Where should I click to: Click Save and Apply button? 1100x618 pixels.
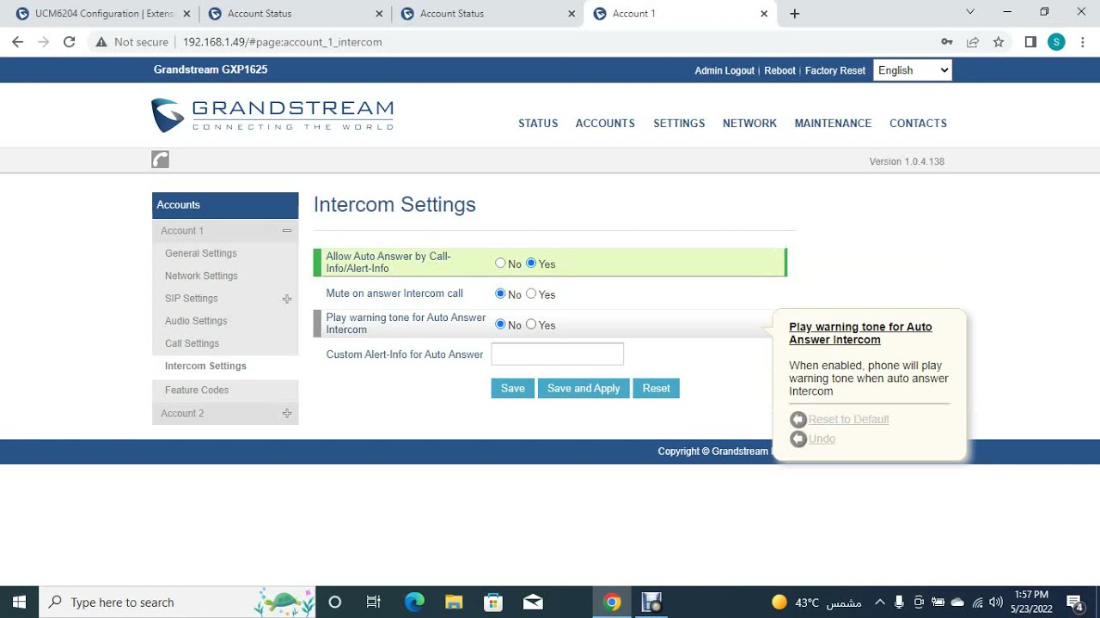click(584, 388)
